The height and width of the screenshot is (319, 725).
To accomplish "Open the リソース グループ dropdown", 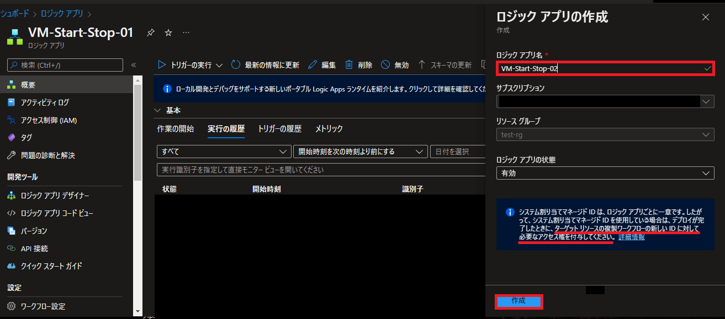I will click(605, 135).
